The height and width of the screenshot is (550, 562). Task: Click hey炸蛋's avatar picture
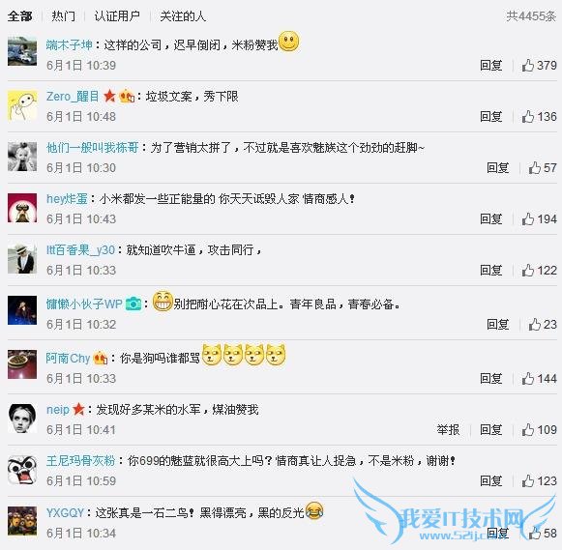pos(22,208)
